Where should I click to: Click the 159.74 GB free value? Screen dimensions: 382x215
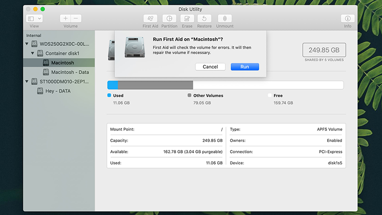click(283, 103)
